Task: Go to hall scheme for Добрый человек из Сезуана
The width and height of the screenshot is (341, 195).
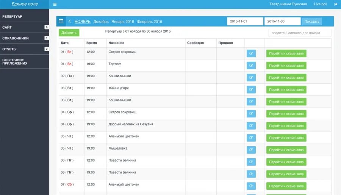Action: [x=286, y=126]
